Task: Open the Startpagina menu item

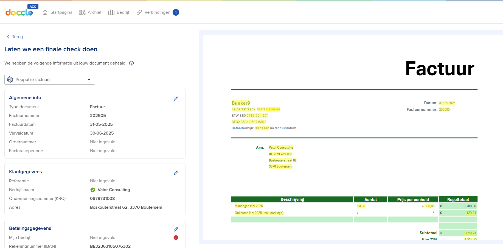Action: 57,12
